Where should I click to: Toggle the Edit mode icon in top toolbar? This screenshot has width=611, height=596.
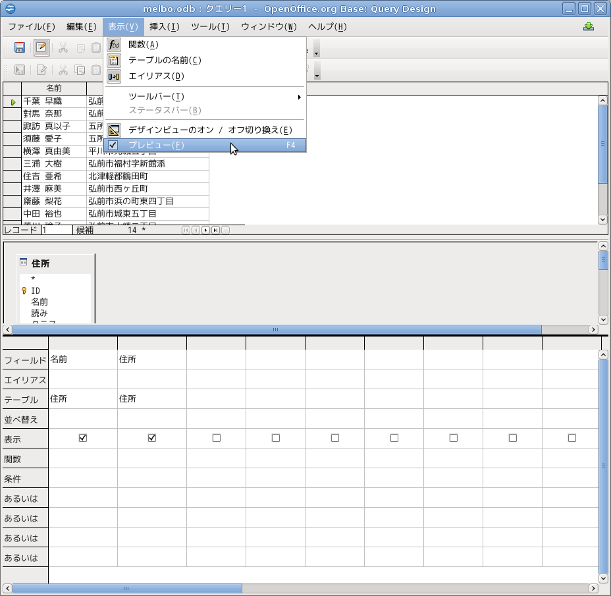click(41, 47)
